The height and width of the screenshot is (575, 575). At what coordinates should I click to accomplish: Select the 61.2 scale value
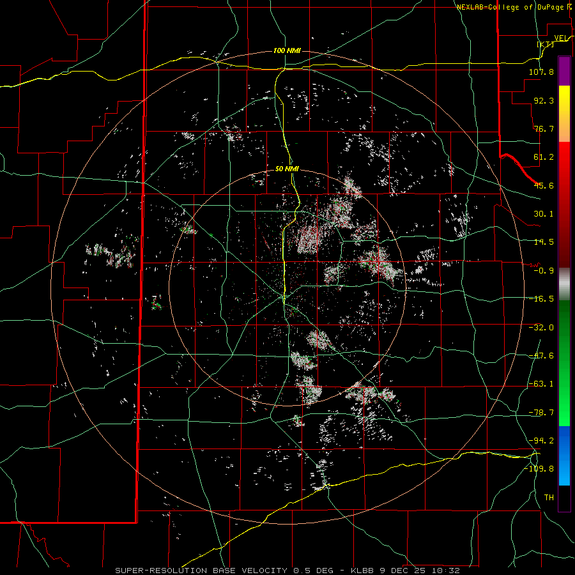pyautogui.click(x=544, y=157)
